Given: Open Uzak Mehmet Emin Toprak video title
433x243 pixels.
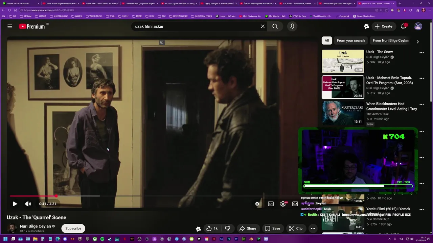Looking at the screenshot, I should pyautogui.click(x=389, y=80).
